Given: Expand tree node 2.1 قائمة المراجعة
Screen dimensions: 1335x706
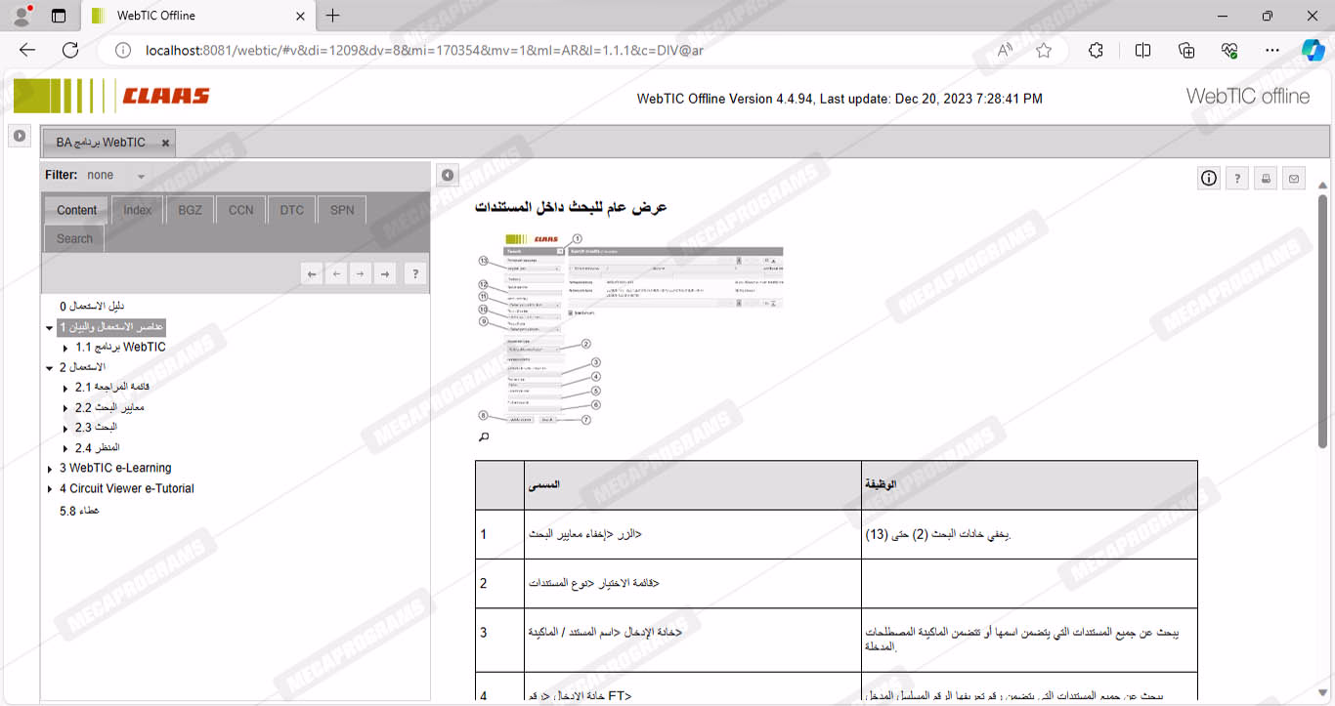Looking at the screenshot, I should 65,388.
